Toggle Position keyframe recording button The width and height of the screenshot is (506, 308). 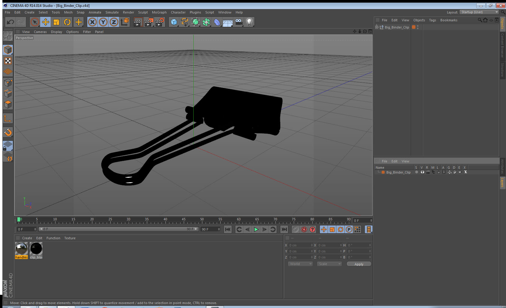[324, 229]
